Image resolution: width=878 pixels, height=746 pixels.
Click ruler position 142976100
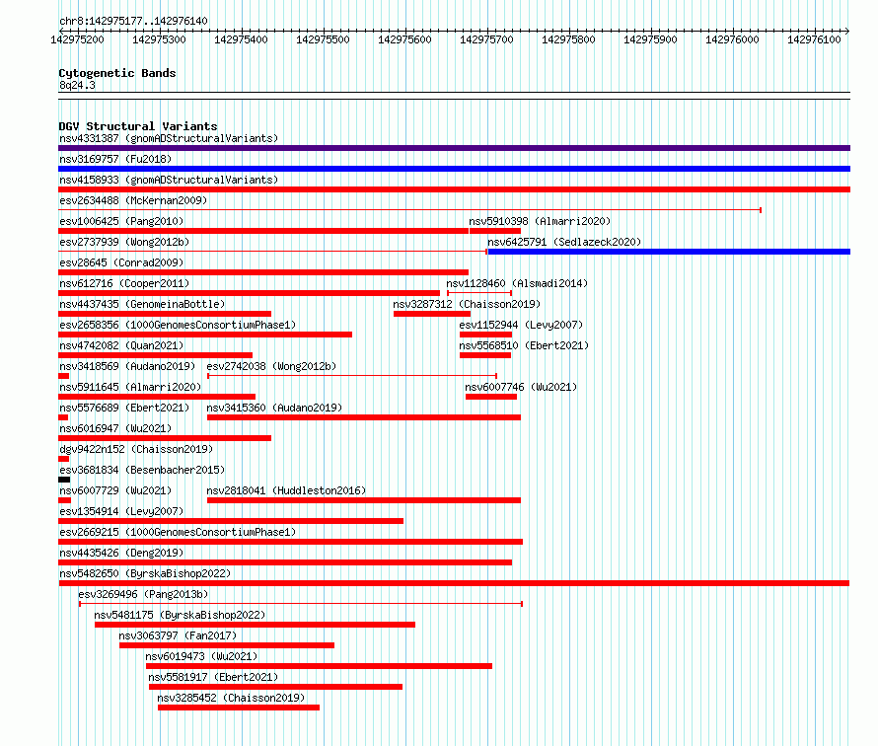point(814,39)
